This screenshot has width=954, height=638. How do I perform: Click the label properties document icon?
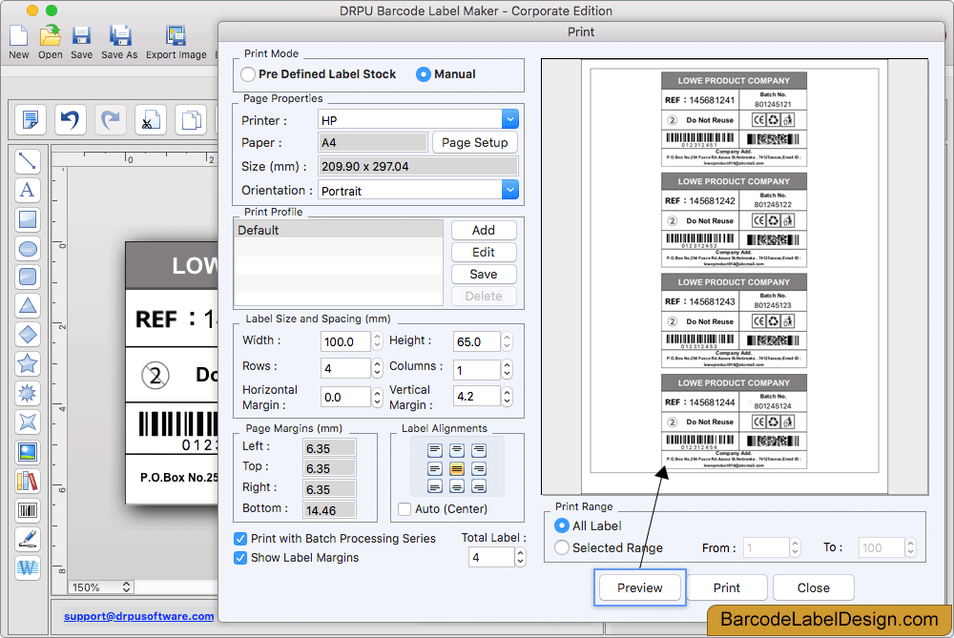30,119
